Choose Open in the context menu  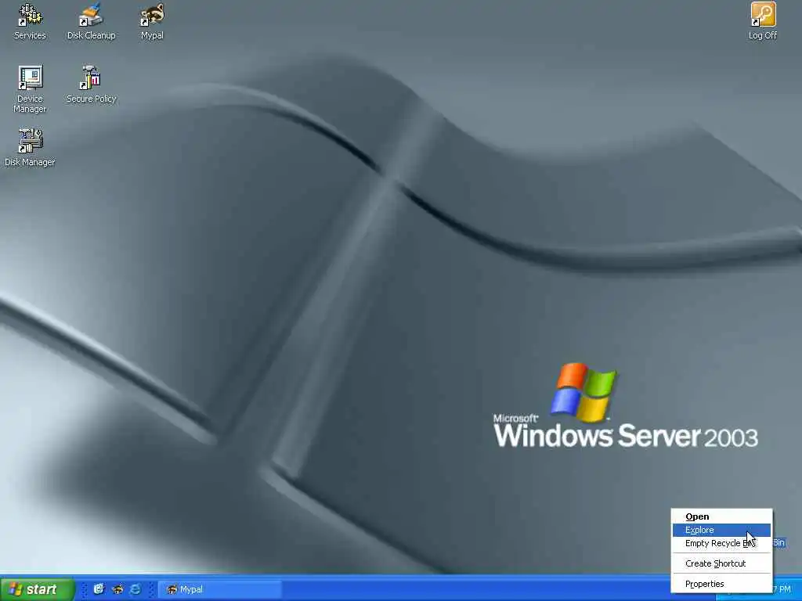(721, 516)
